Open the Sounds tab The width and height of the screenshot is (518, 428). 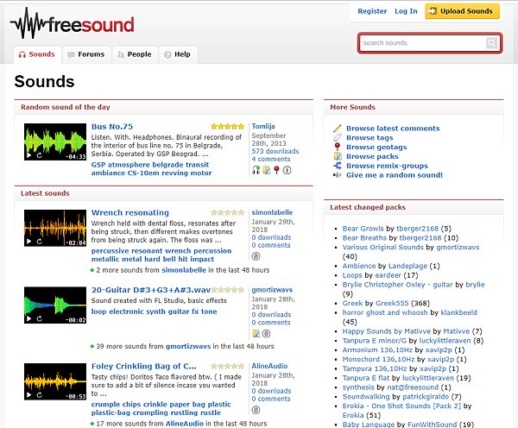point(37,54)
